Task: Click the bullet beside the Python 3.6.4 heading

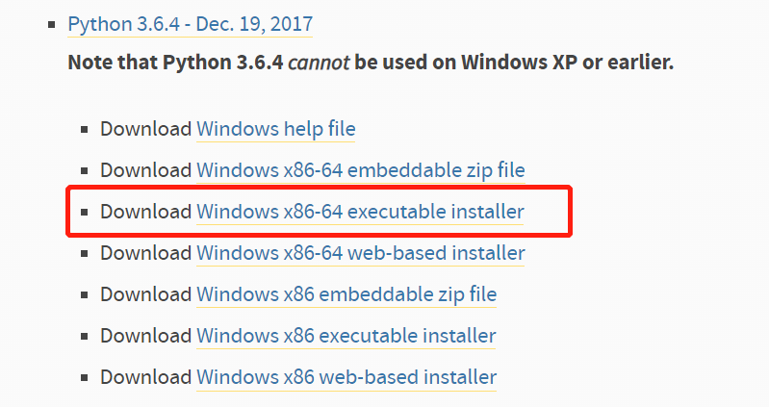Action: (x=52, y=24)
